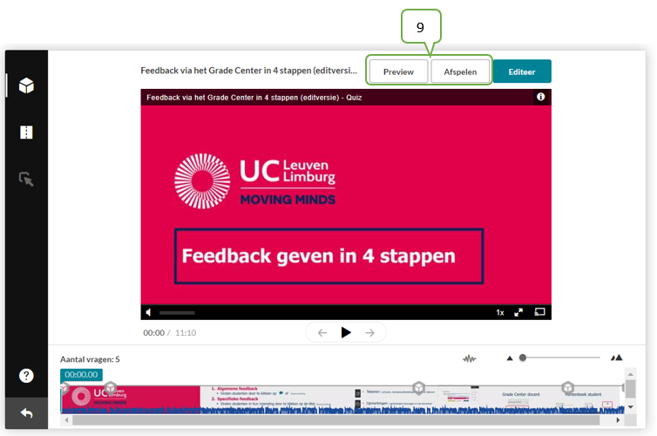Click the 11:10 total duration text
The height and width of the screenshot is (436, 657).
tap(186, 333)
